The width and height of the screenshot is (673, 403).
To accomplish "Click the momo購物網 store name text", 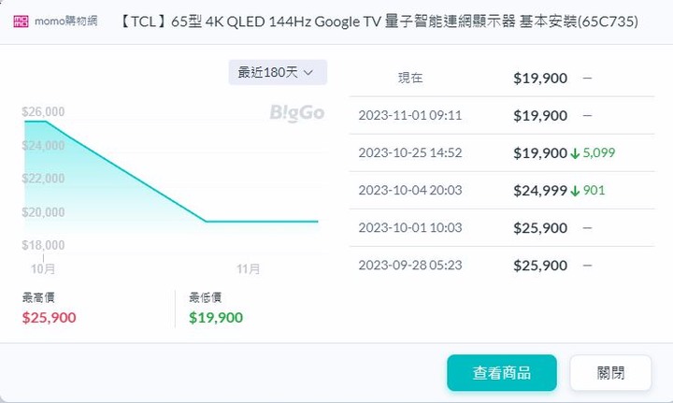I will [x=66, y=21].
